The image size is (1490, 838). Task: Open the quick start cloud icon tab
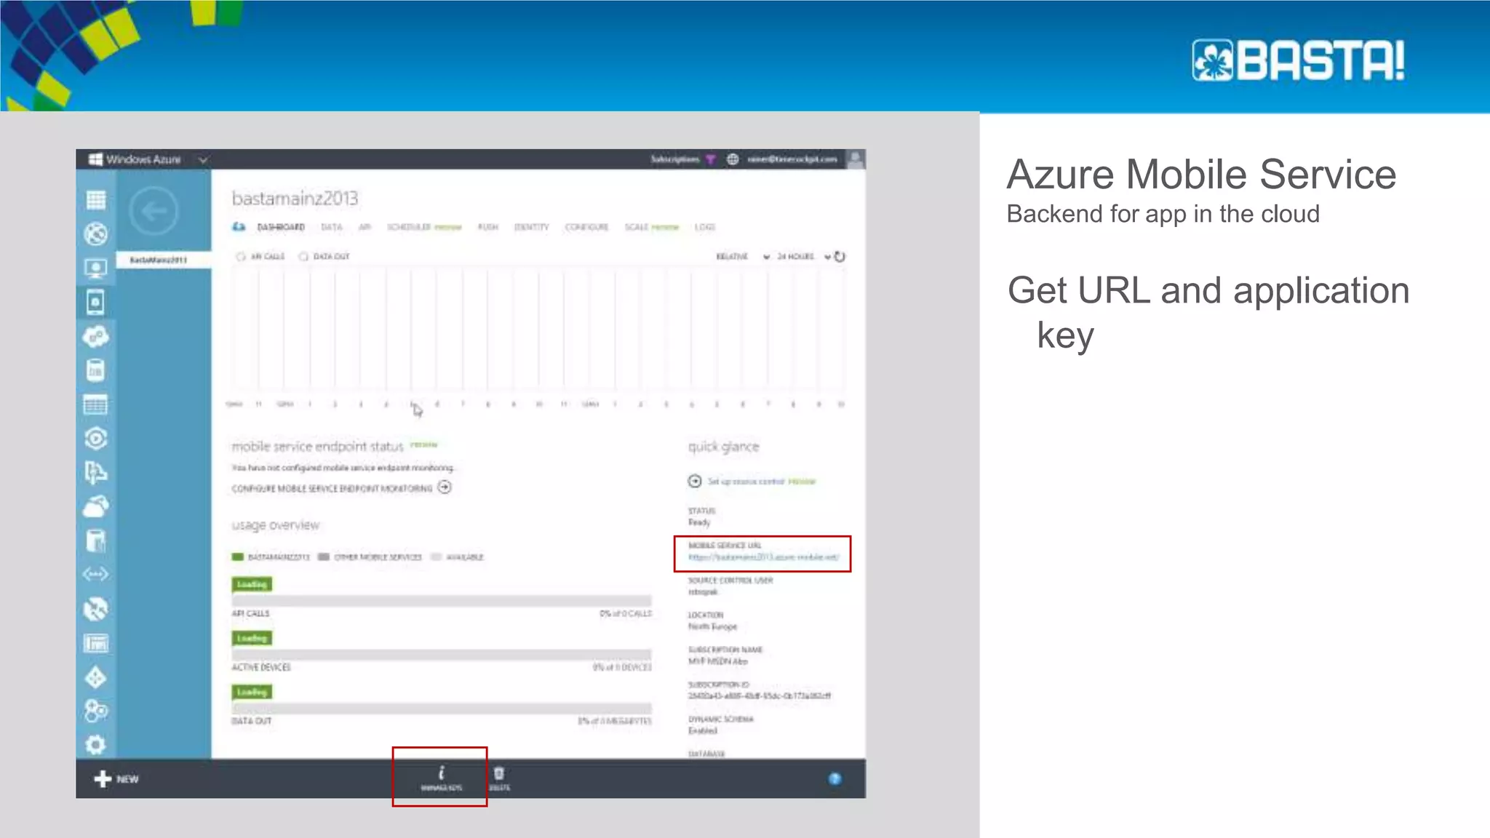[x=239, y=227]
